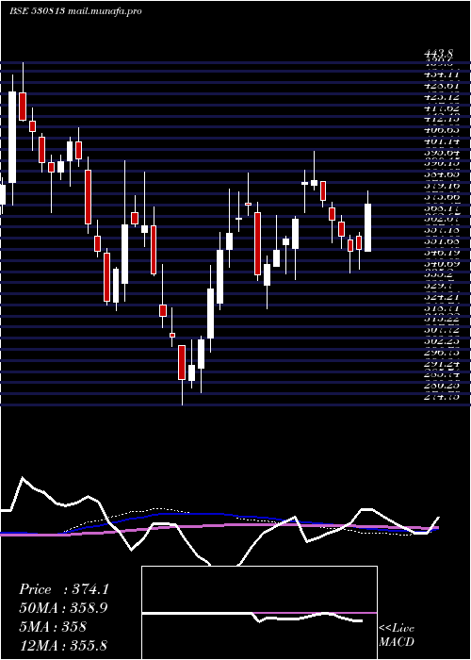
Task: Click the 340.69 price axis label
Action: [442, 263]
